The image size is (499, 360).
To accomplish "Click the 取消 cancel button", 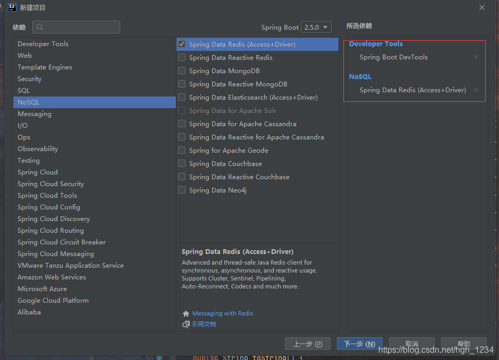I will pyautogui.click(x=411, y=344).
